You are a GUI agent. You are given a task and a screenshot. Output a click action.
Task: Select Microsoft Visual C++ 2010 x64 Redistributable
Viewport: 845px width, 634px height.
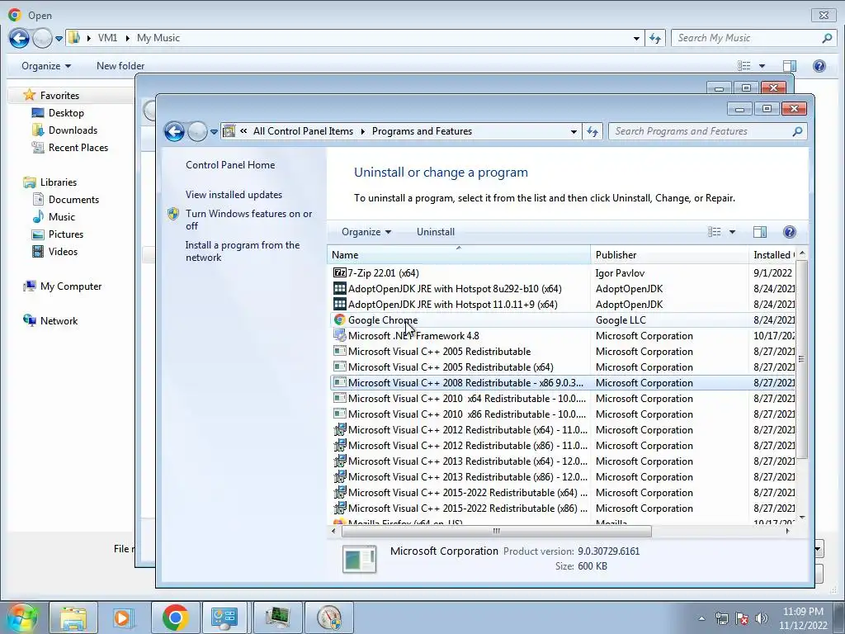coord(467,399)
